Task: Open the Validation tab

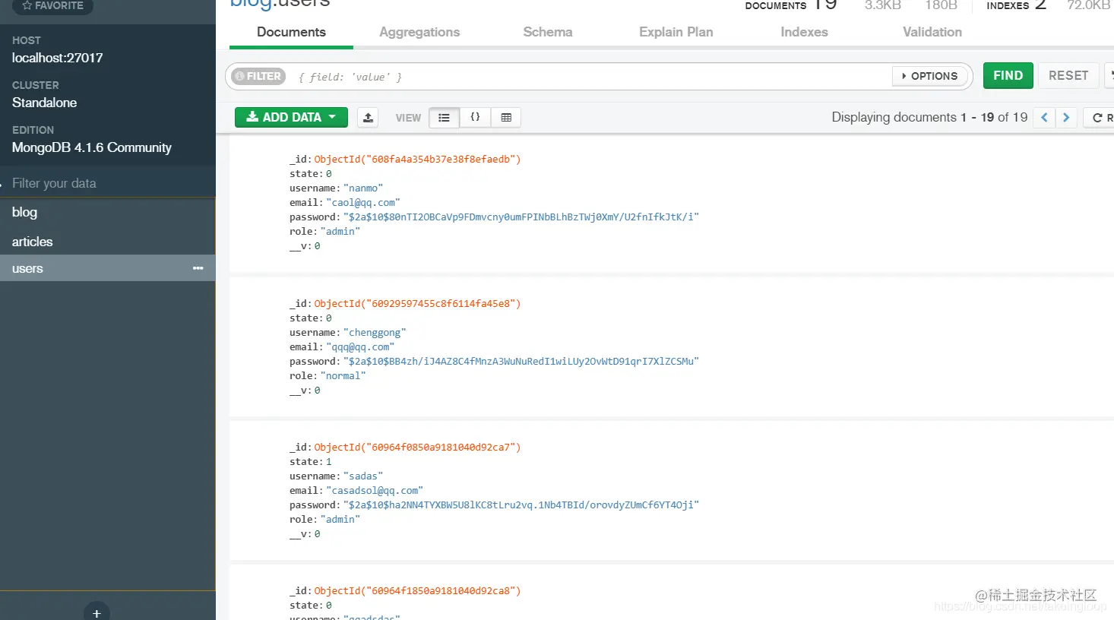Action: 932,32
